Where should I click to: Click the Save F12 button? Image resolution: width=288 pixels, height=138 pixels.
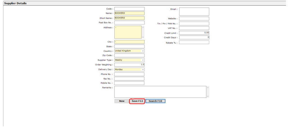tap(137, 101)
